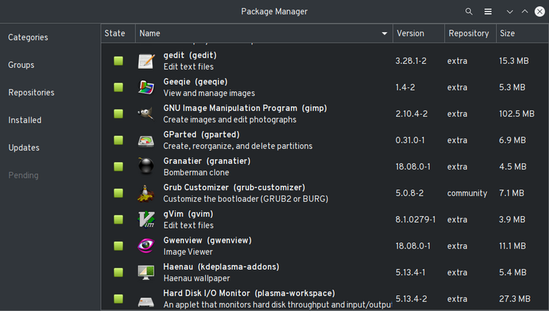The image size is (549, 311).
Task: Toggle the state box for GNU Image Manipulation Program
Action: (x=118, y=113)
